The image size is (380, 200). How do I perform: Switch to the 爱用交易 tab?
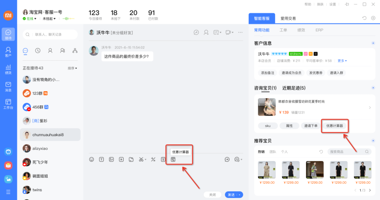pos(288,18)
